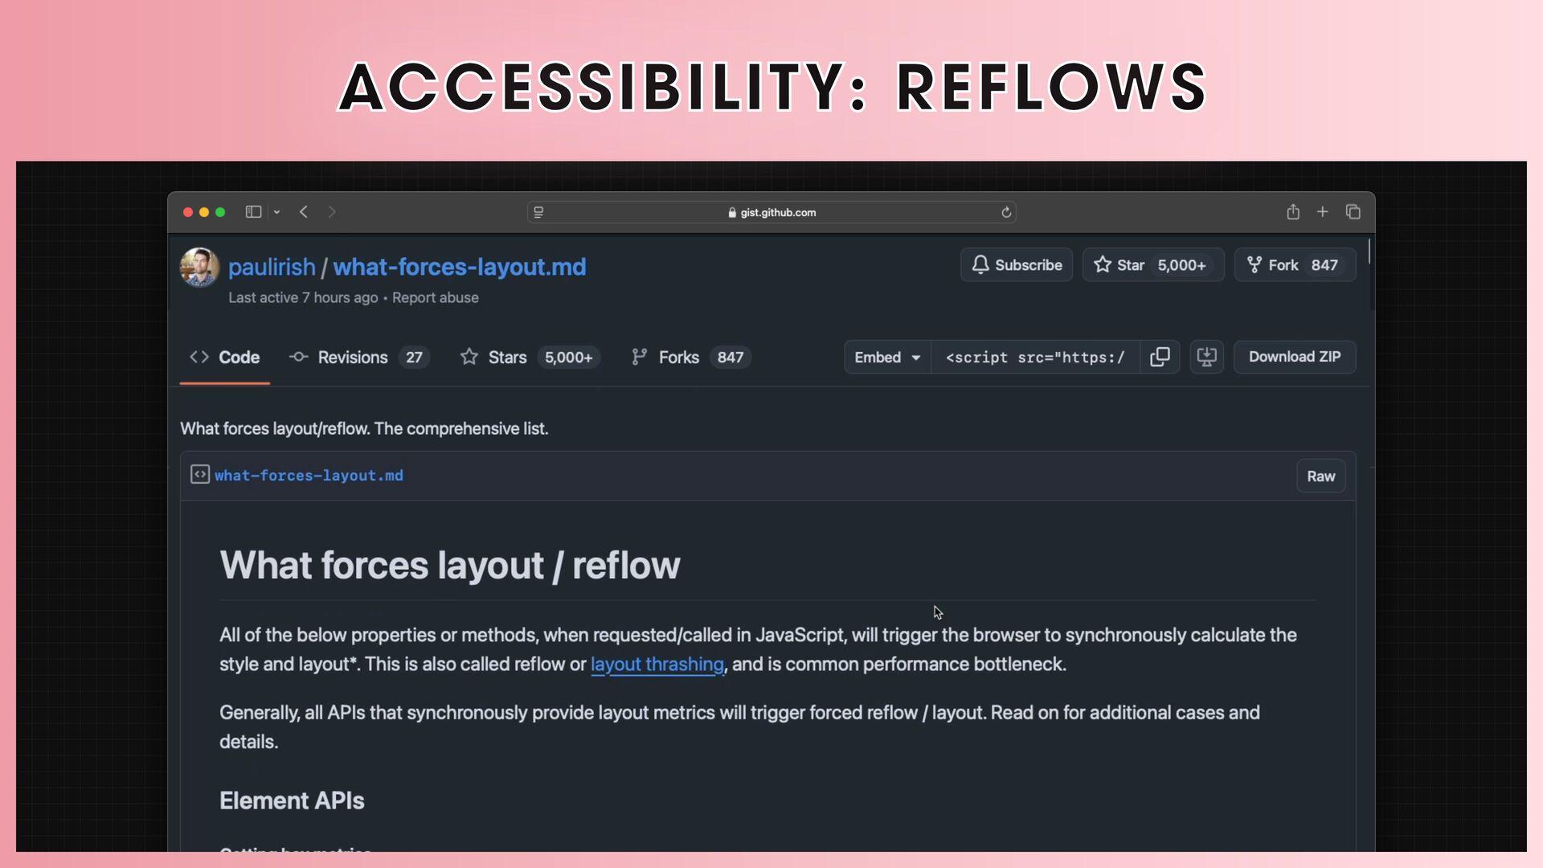The width and height of the screenshot is (1543, 868).
Task: Maximize Safari with the green button
Action: click(220, 212)
